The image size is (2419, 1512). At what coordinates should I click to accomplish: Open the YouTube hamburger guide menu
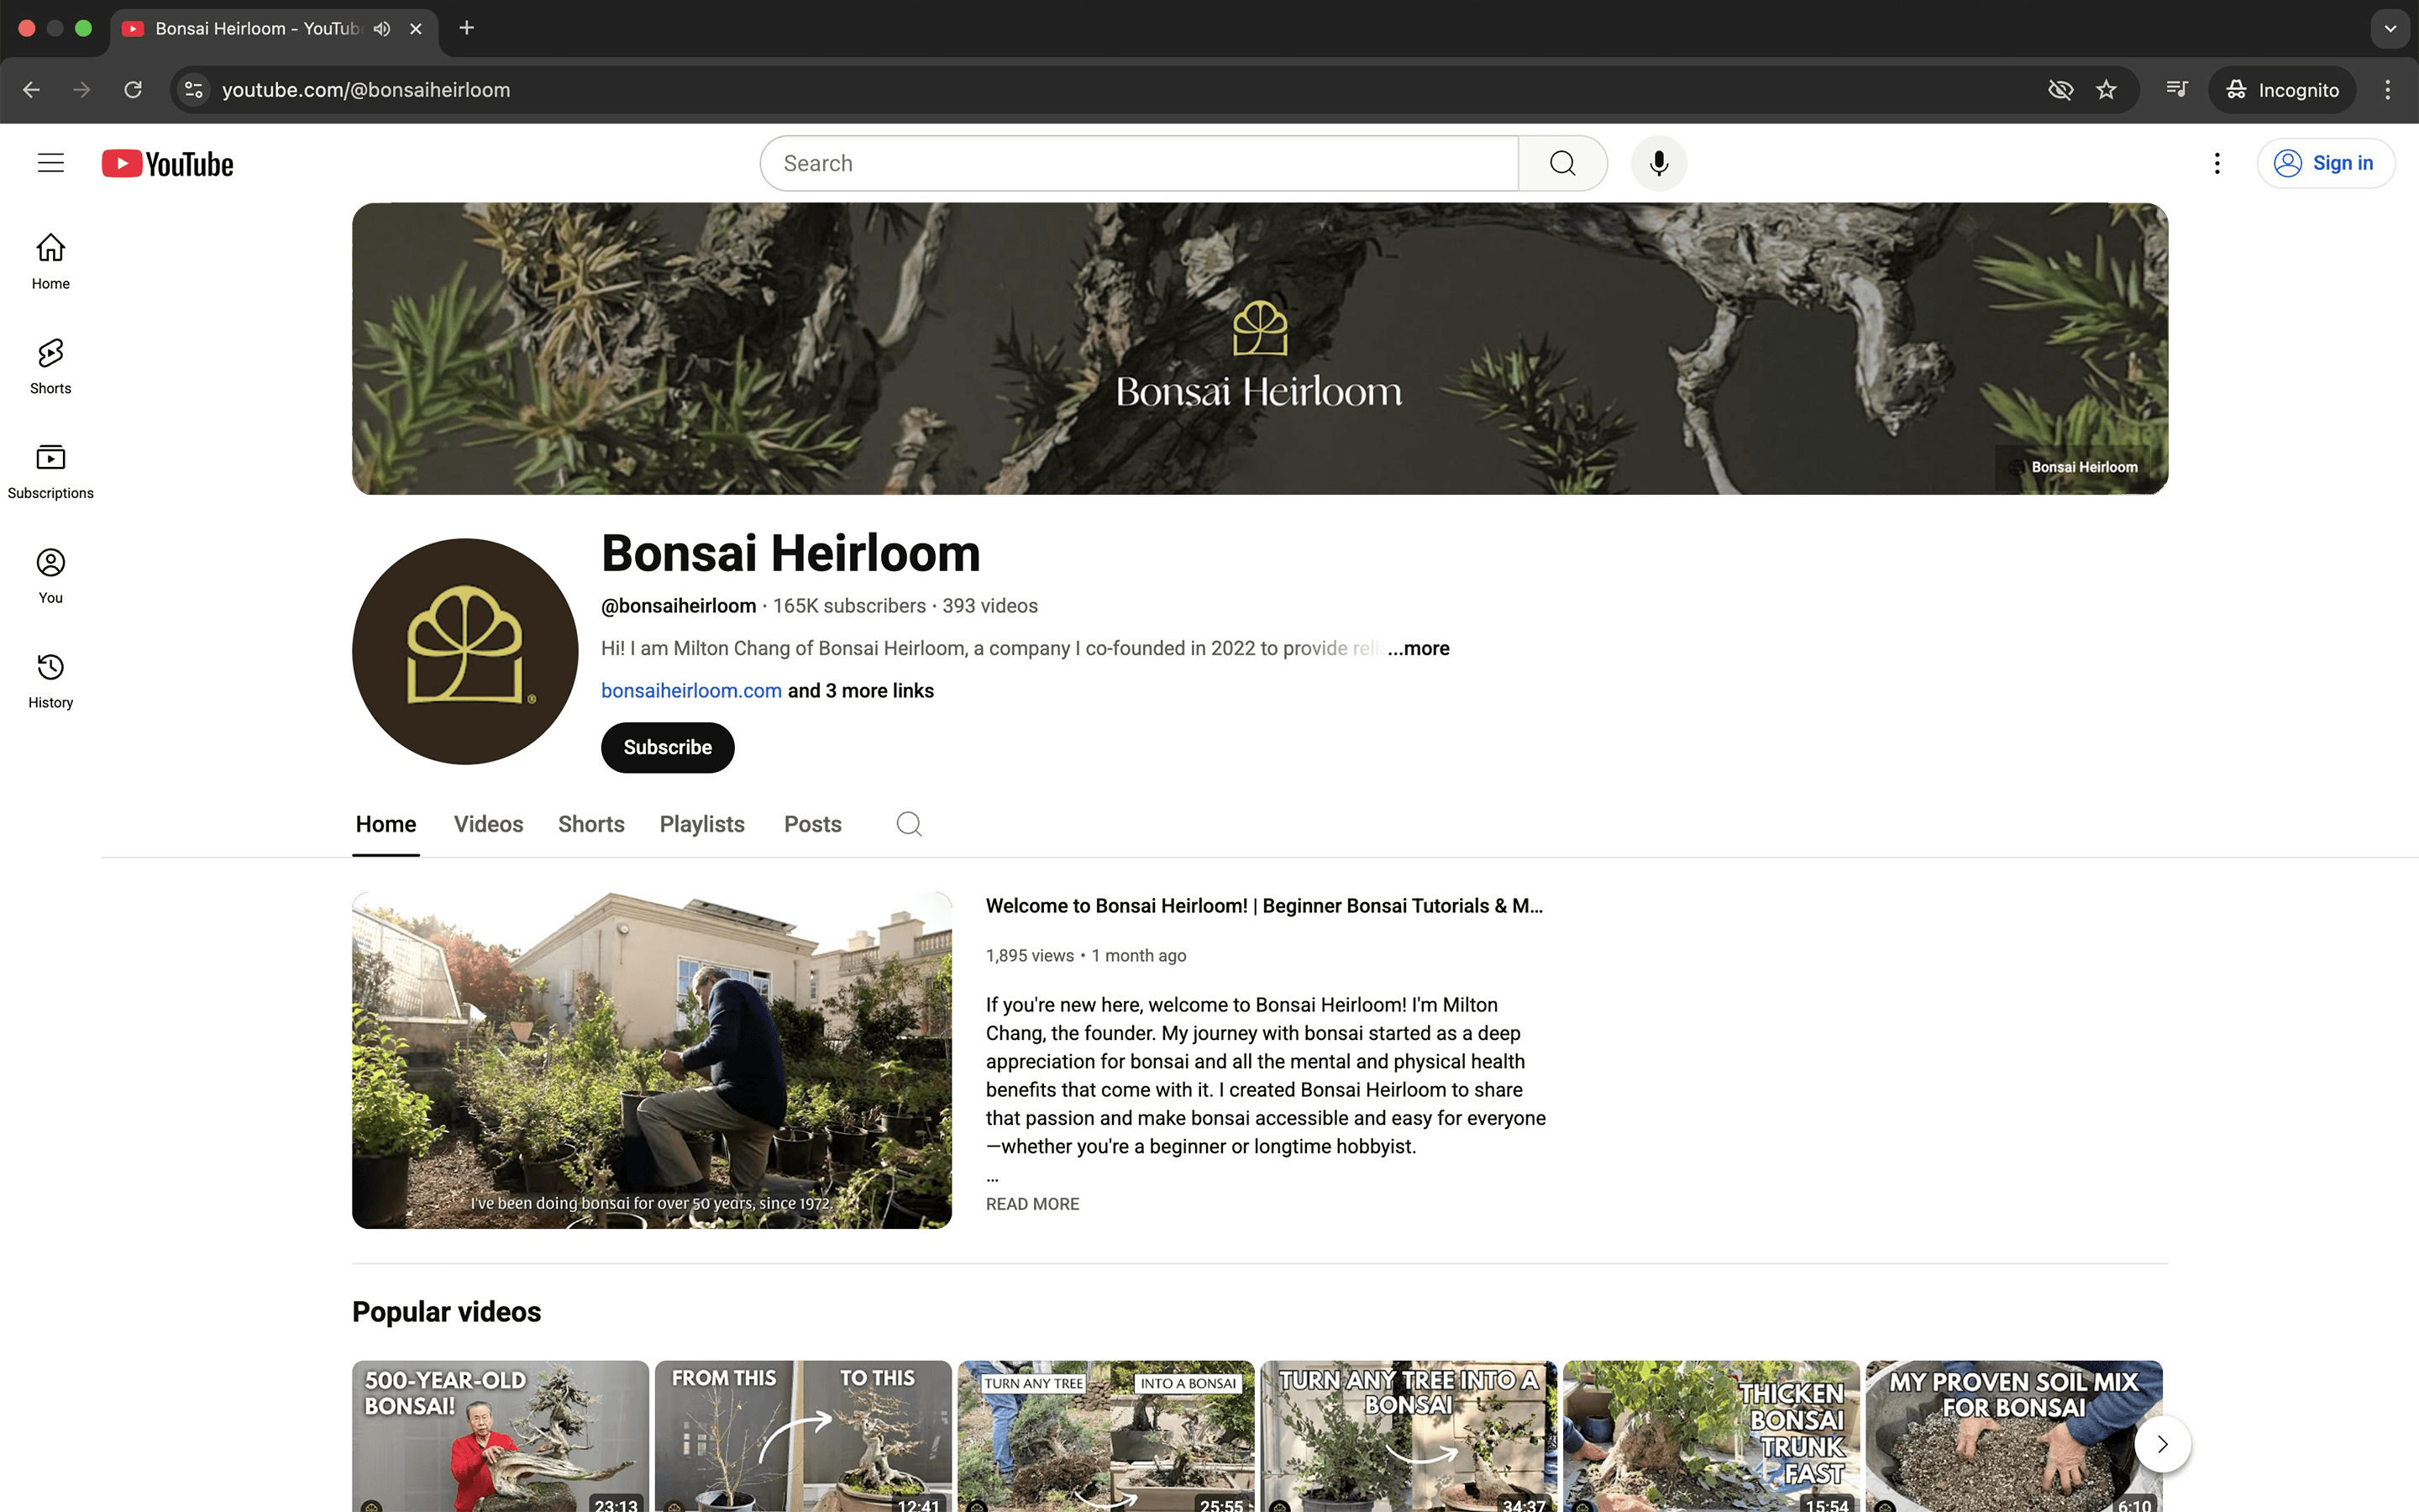51,163
